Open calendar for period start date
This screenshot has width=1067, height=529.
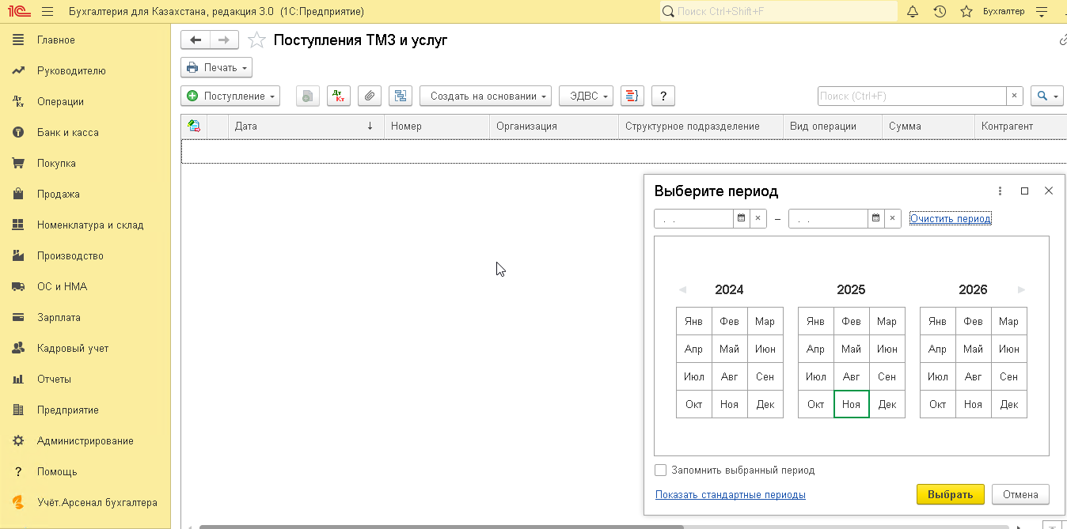pyautogui.click(x=742, y=219)
